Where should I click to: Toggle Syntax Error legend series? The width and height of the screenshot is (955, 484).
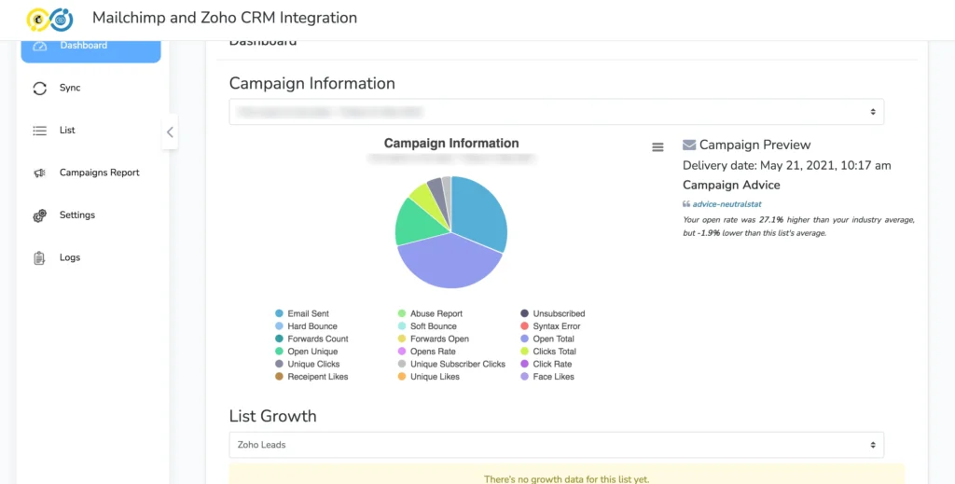(550, 326)
